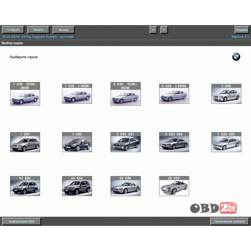Select the X5 E53 model

point(77,186)
